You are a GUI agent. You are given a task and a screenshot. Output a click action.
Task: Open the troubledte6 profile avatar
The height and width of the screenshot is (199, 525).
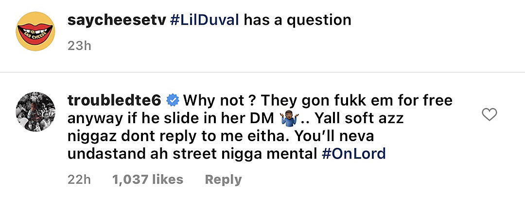pyautogui.click(x=35, y=111)
